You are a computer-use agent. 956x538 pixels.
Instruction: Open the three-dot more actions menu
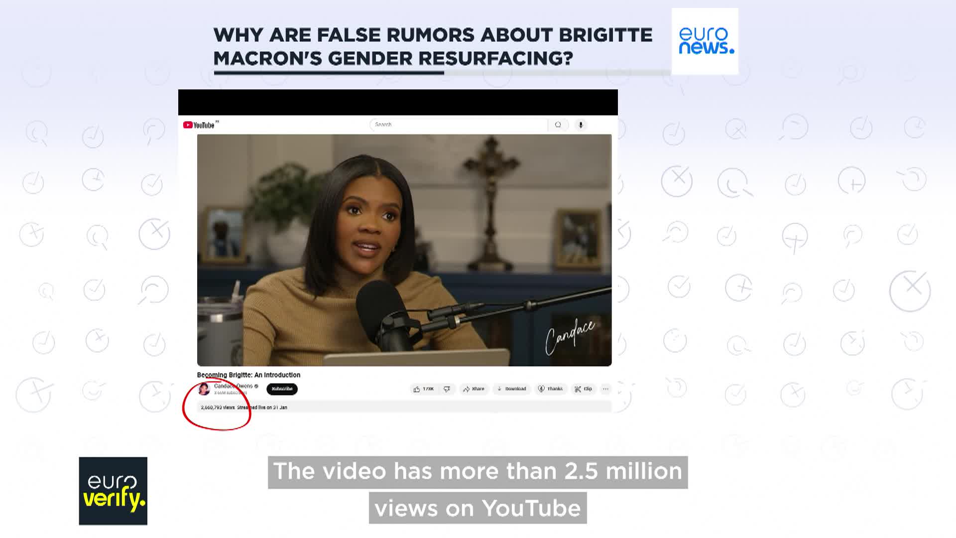point(605,389)
